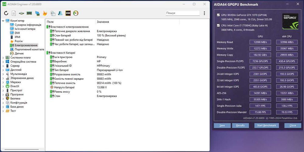The image size is (304, 152).
Task: Click the 13.066 V battery voltage value
Action: point(102,88)
